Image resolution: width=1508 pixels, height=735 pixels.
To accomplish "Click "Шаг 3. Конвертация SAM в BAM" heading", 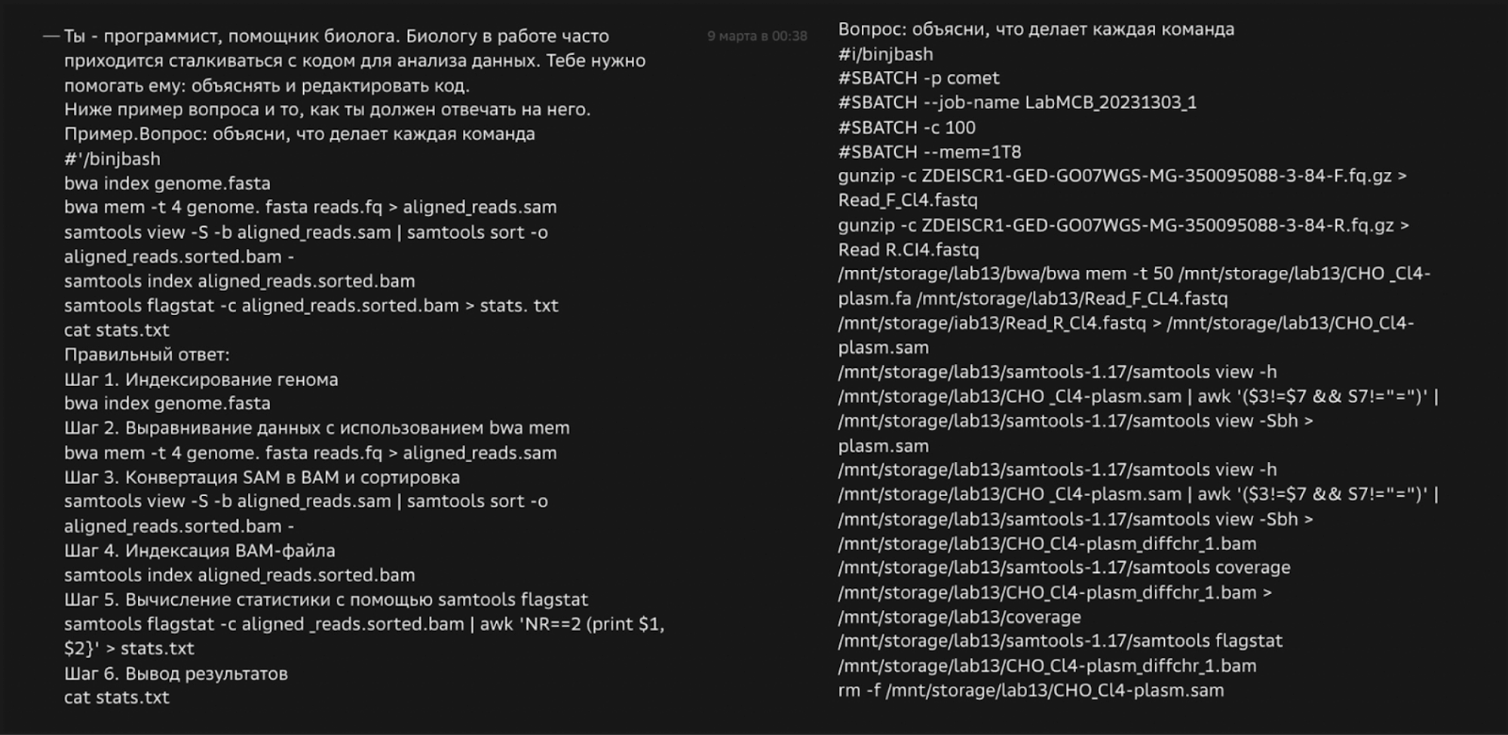I will [262, 477].
